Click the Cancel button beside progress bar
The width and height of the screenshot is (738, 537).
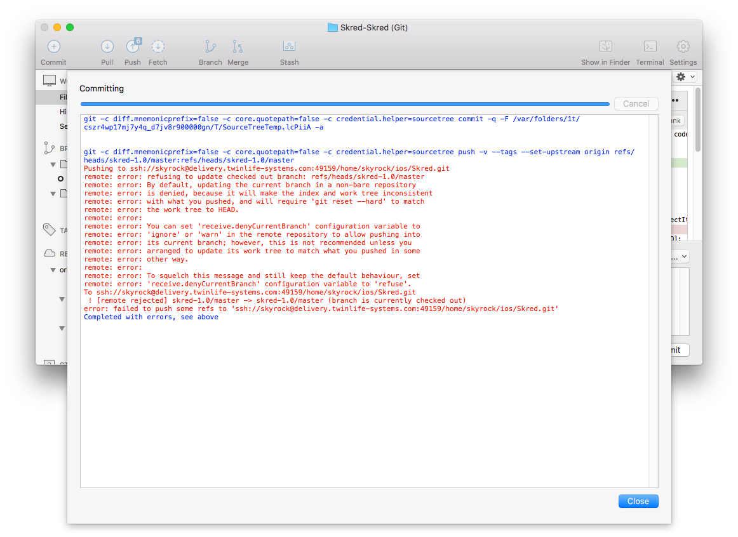pyautogui.click(x=636, y=104)
